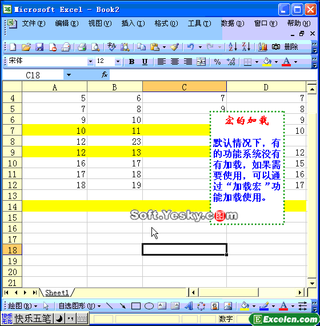Apply drawing toolbar Line Color swatch

tap(264, 306)
